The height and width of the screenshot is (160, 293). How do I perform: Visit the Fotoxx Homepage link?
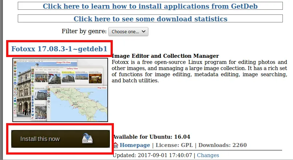135,145
